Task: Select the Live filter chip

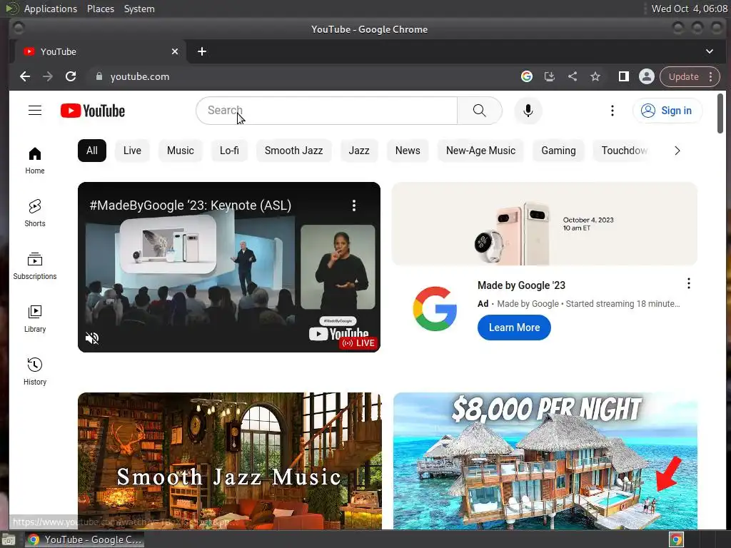Action: [132, 151]
